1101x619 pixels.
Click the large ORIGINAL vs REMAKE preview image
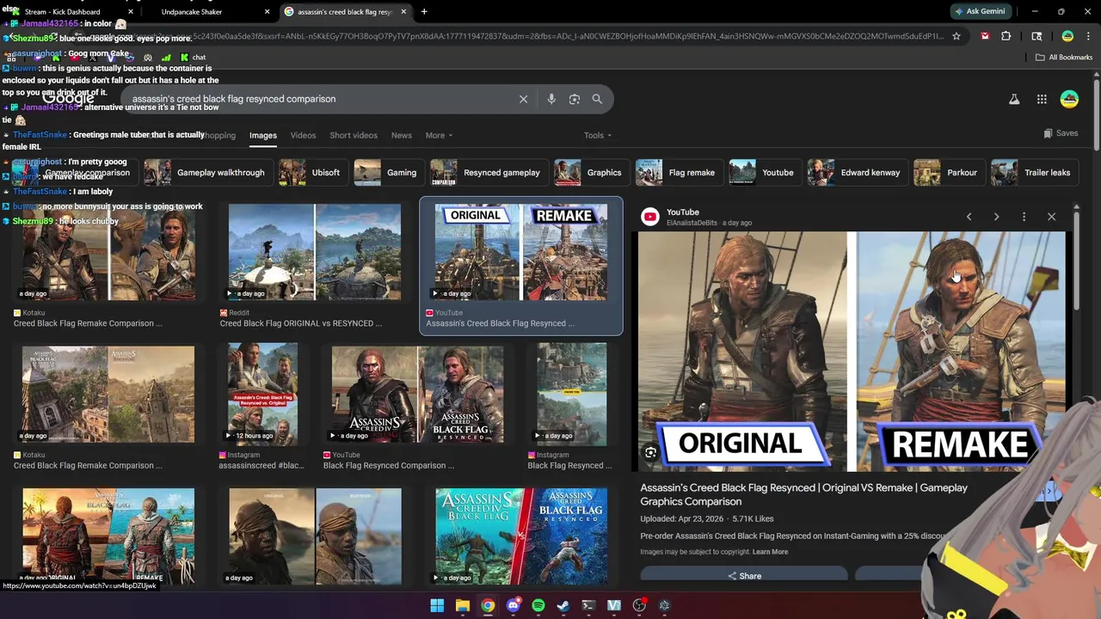pos(852,352)
